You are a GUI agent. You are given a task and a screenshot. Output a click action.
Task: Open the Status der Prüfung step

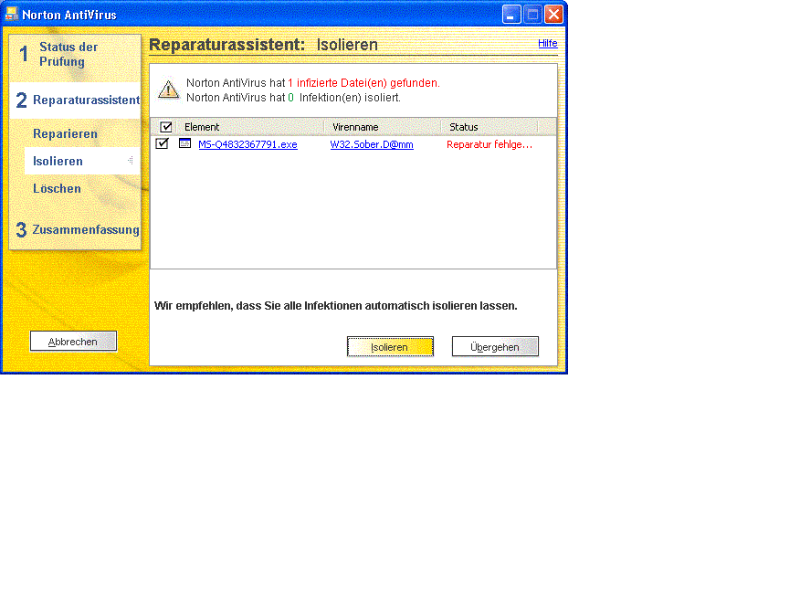click(x=68, y=54)
